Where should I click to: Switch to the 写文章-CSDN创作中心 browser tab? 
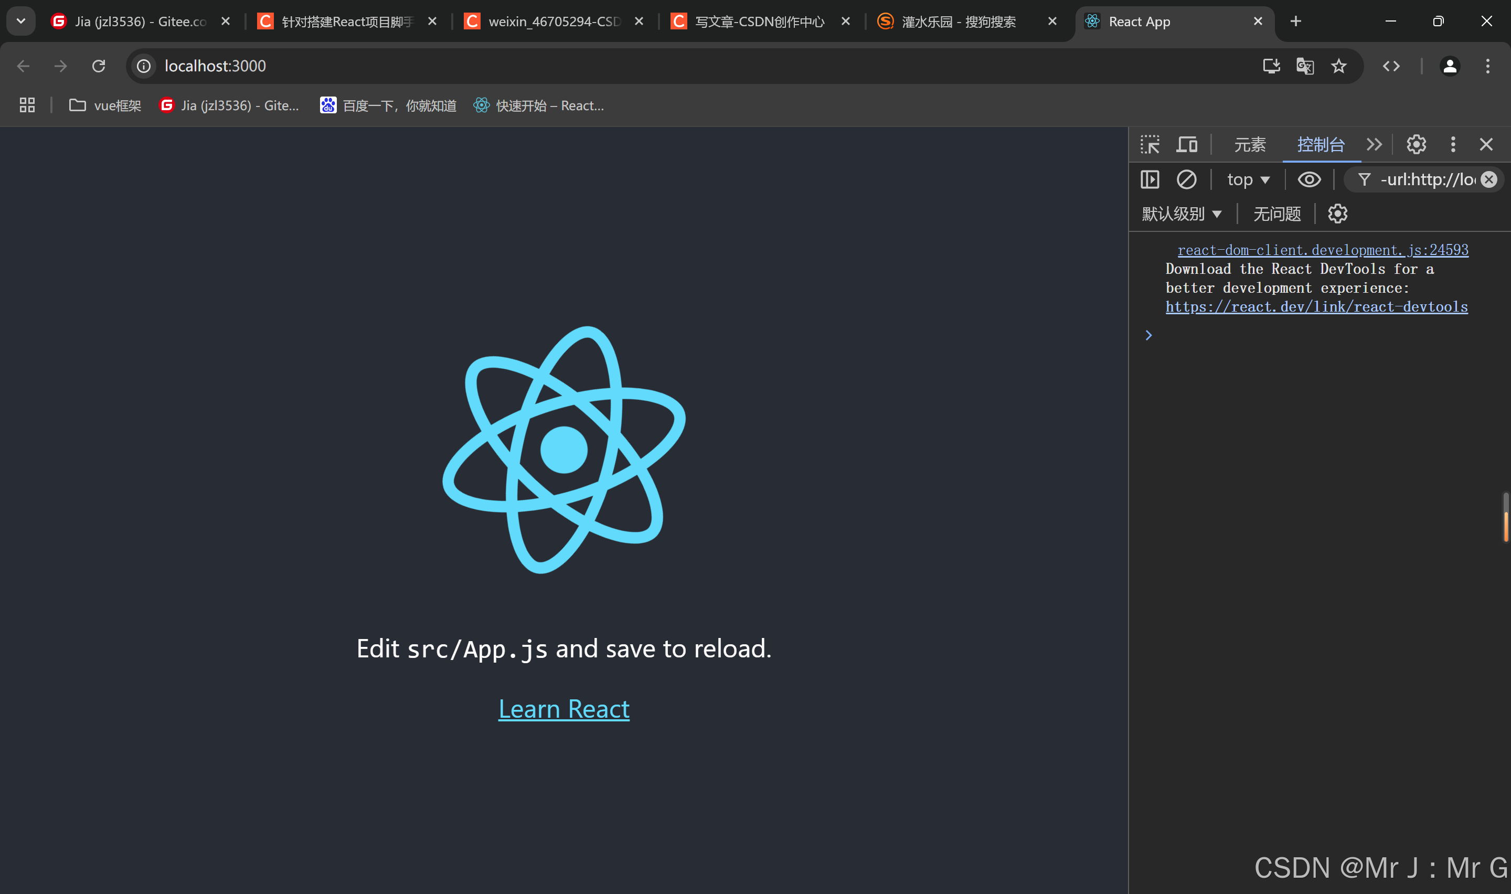click(x=758, y=22)
